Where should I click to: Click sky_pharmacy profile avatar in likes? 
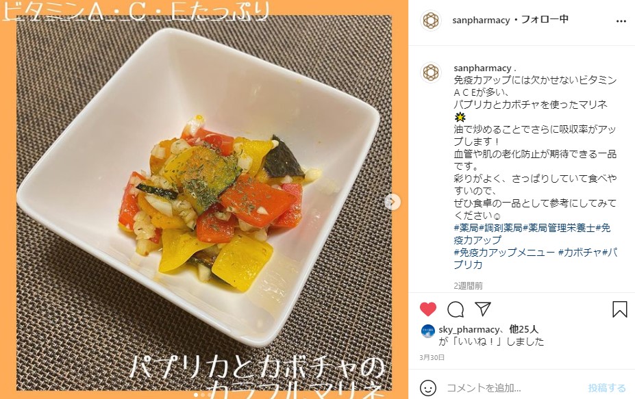click(428, 331)
